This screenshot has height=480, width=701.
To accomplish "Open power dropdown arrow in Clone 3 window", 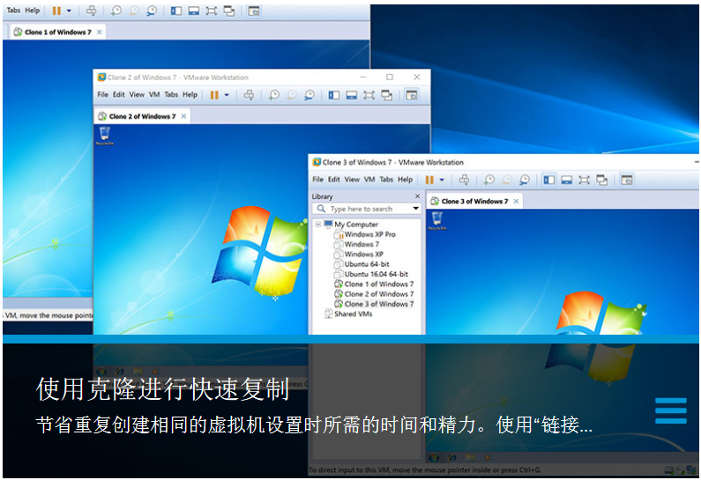I will 442,180.
